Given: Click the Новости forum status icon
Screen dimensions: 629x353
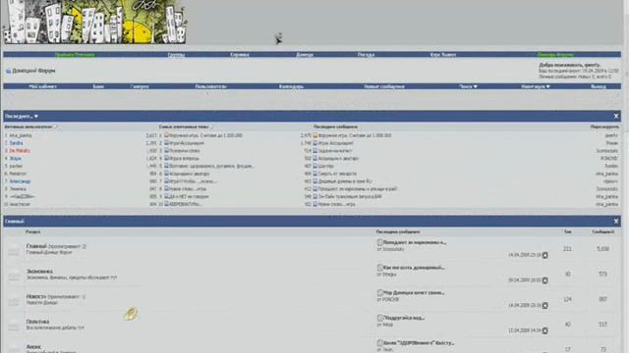Looking at the screenshot, I should click(x=14, y=300).
